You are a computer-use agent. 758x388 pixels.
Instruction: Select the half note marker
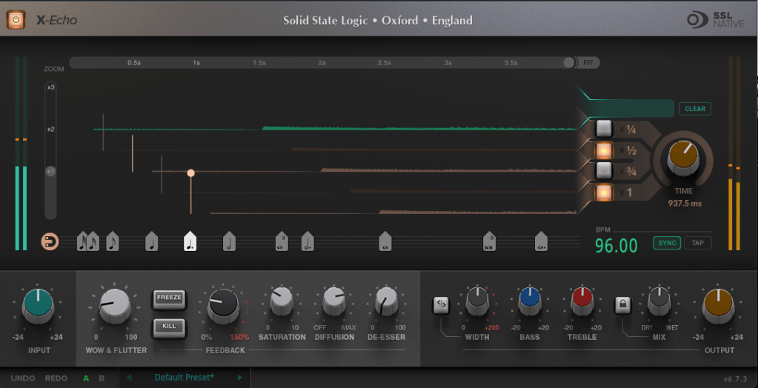(229, 241)
